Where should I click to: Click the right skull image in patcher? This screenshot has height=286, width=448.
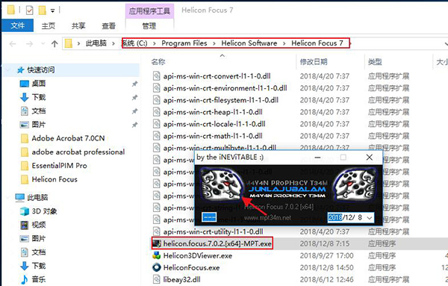pos(355,184)
